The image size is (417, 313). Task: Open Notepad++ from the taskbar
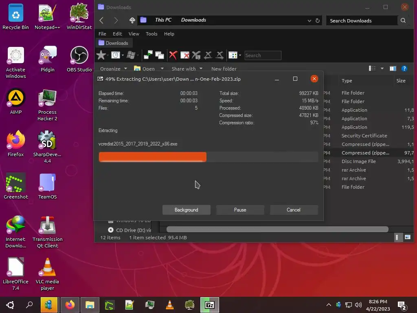(x=129, y=305)
